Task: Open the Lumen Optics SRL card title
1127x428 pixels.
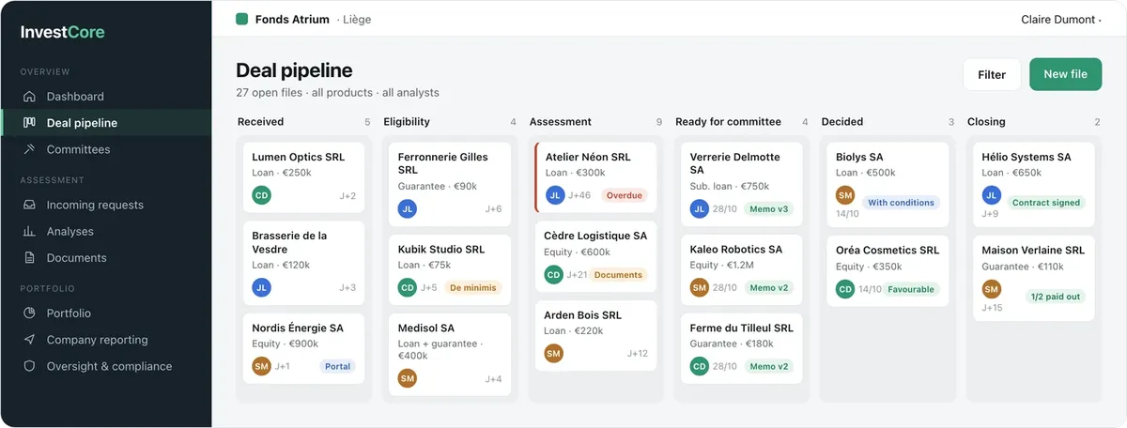Action: 299,158
